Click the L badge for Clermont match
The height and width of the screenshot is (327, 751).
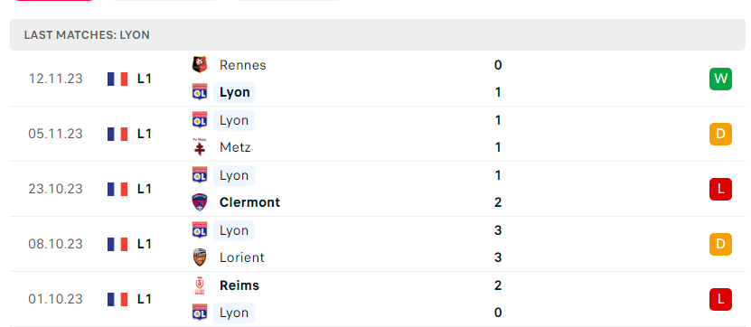tap(720, 189)
